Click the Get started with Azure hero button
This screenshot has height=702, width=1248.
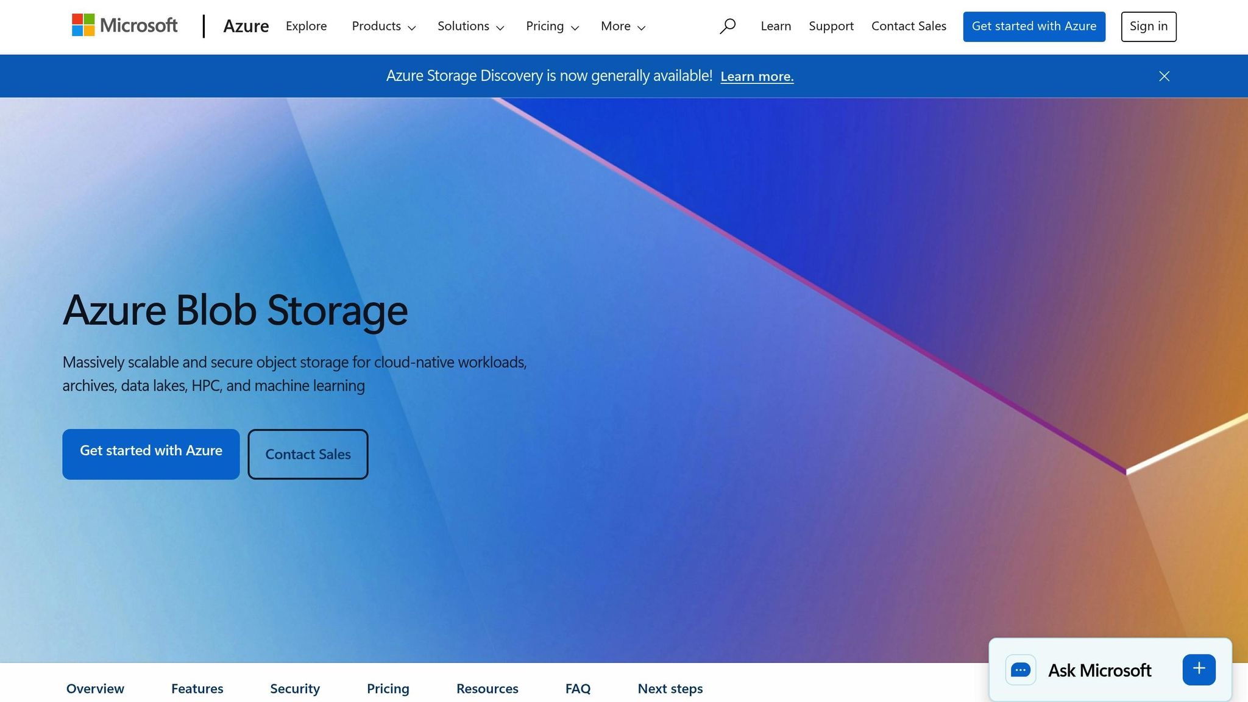[x=151, y=453]
